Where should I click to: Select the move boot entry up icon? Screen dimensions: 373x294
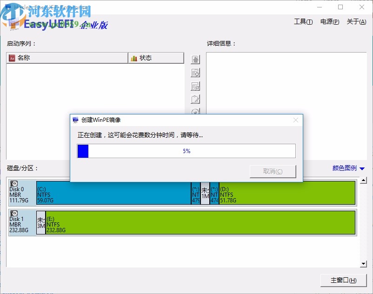click(x=195, y=59)
